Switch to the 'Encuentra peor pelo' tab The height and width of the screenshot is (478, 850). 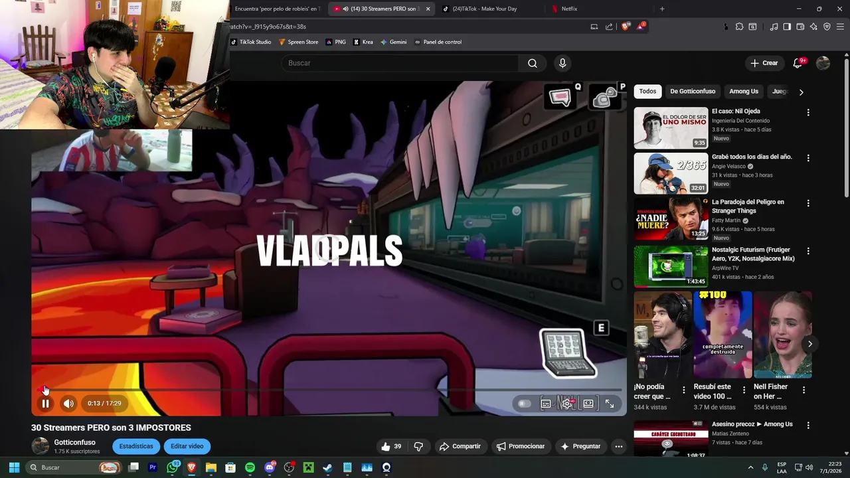(278, 9)
